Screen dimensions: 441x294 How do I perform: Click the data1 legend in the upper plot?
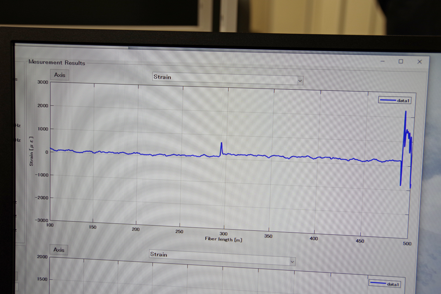(x=395, y=100)
